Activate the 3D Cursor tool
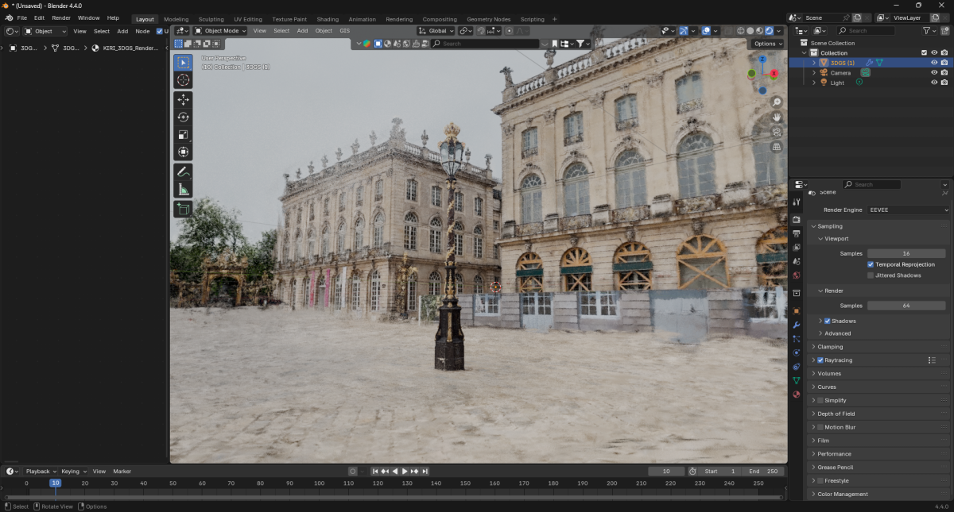This screenshot has height=512, width=954. [183, 80]
